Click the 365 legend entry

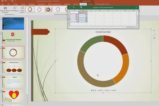[x=114, y=90]
